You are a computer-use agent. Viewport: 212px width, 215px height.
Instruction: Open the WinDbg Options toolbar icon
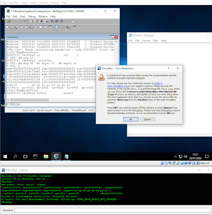point(74,27)
